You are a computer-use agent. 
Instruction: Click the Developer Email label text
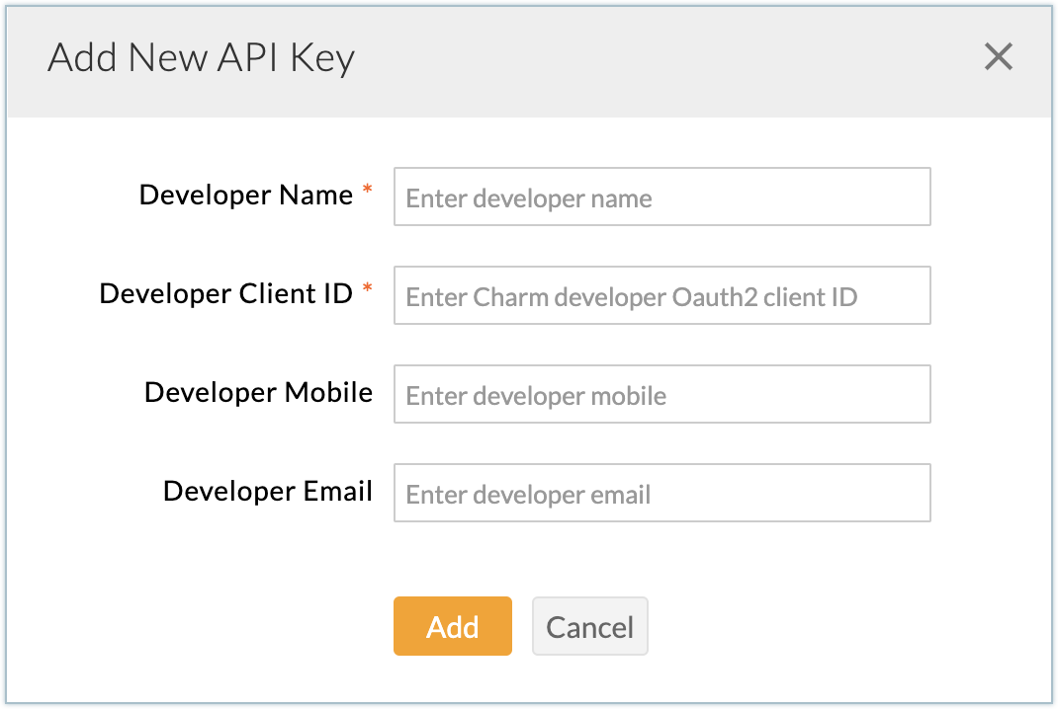tap(267, 491)
